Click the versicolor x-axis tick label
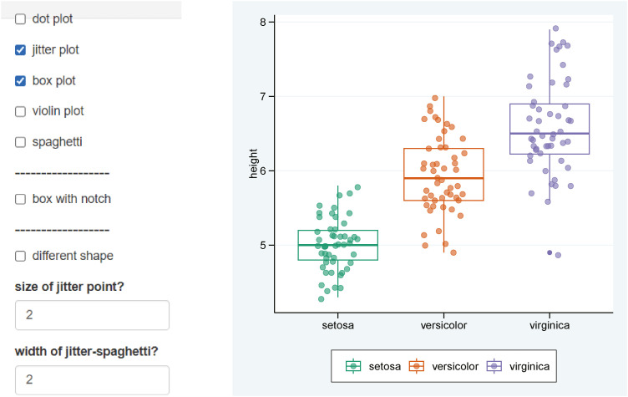This screenshot has height=397, width=628. (443, 325)
